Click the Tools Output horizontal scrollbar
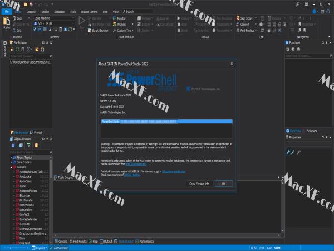This screenshot has height=251, width=334. coord(167,235)
